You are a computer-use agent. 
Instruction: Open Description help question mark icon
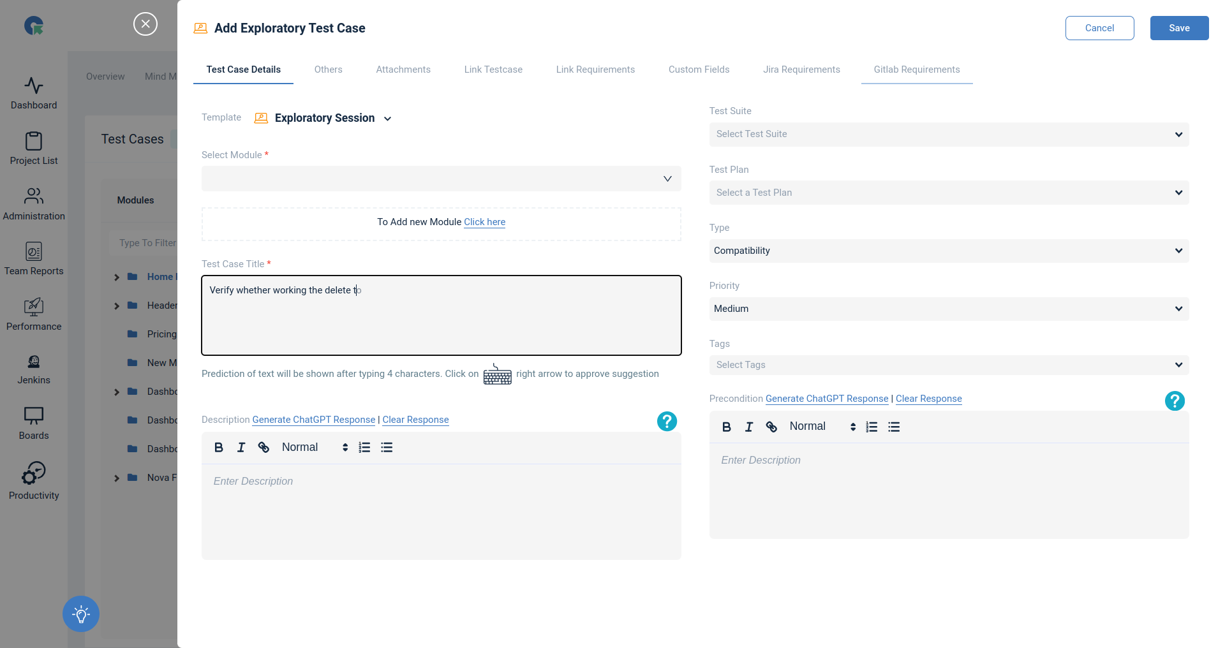[x=667, y=421]
